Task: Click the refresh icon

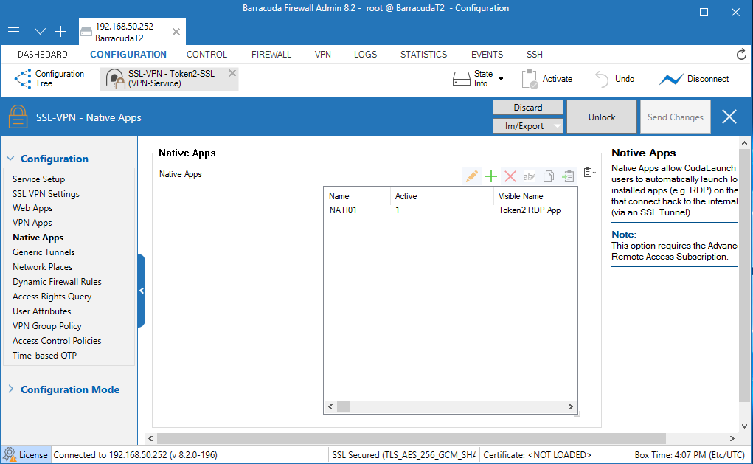Action: [741, 55]
